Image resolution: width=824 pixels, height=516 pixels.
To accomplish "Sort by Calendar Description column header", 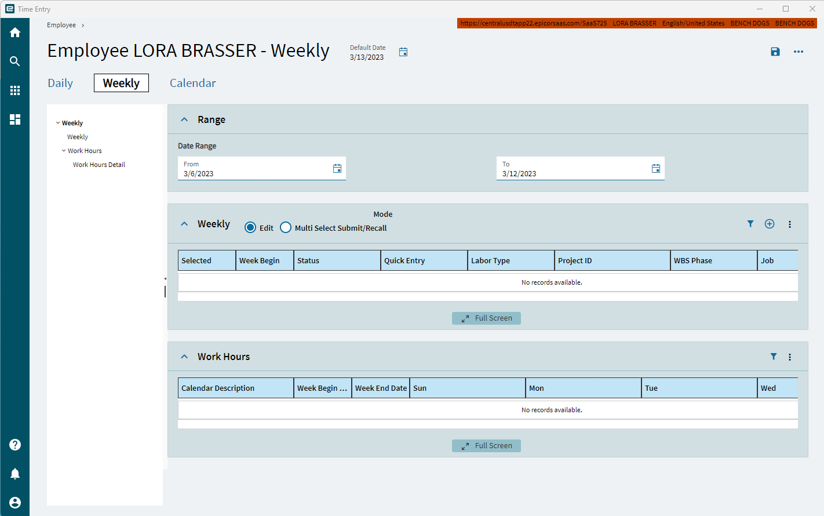I will click(x=236, y=388).
